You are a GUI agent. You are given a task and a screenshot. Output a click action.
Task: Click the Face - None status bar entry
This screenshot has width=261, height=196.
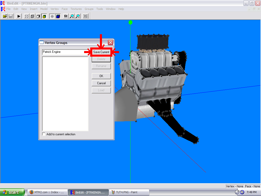[x=253, y=186]
